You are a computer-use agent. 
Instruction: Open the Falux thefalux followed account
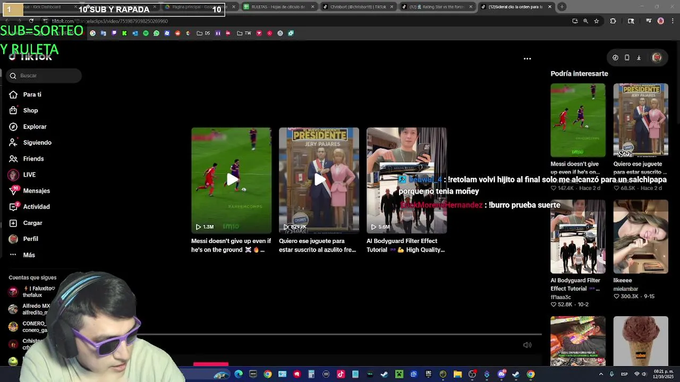click(32, 292)
